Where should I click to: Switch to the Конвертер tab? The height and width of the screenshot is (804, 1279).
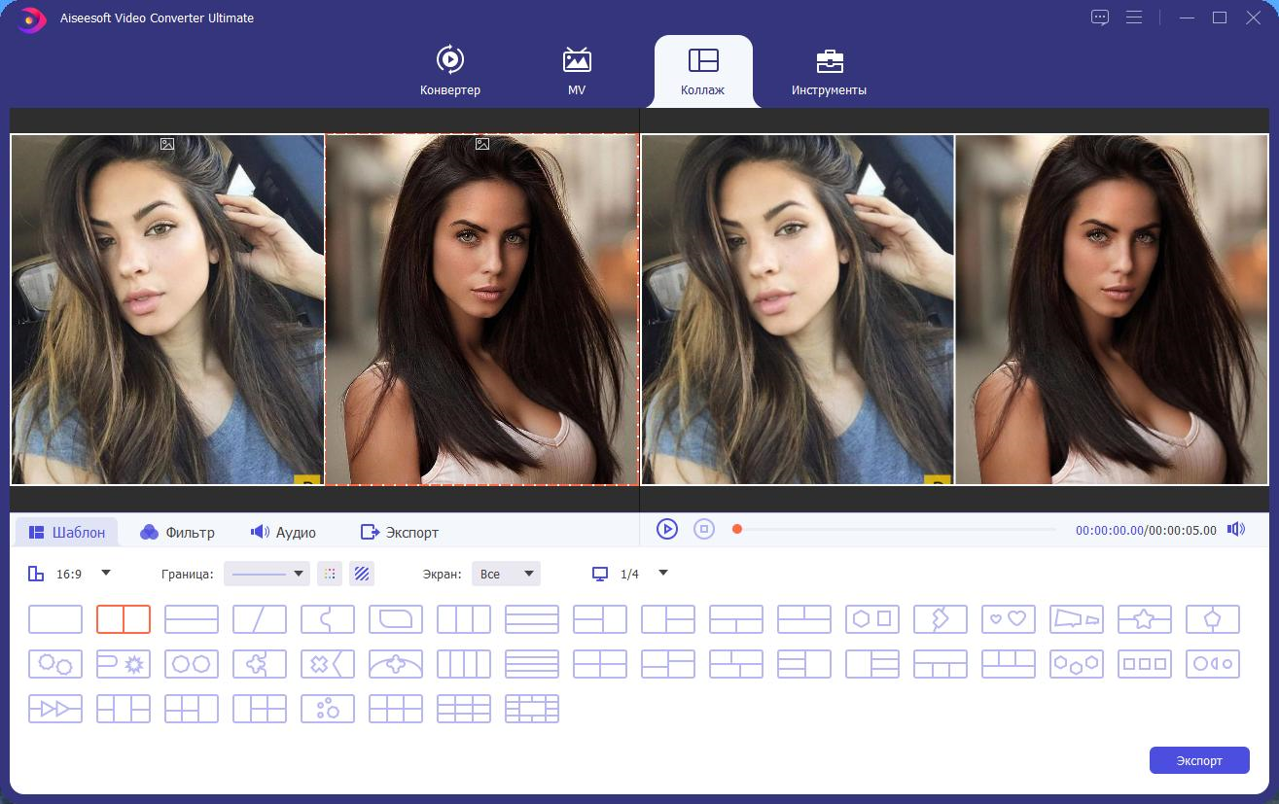pos(450,71)
